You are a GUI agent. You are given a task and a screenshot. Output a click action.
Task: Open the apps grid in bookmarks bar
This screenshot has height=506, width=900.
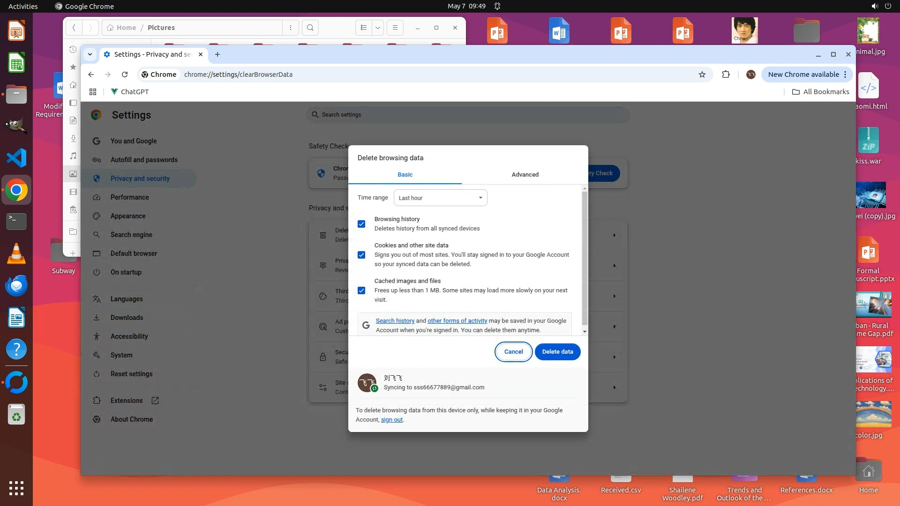pyautogui.click(x=93, y=92)
